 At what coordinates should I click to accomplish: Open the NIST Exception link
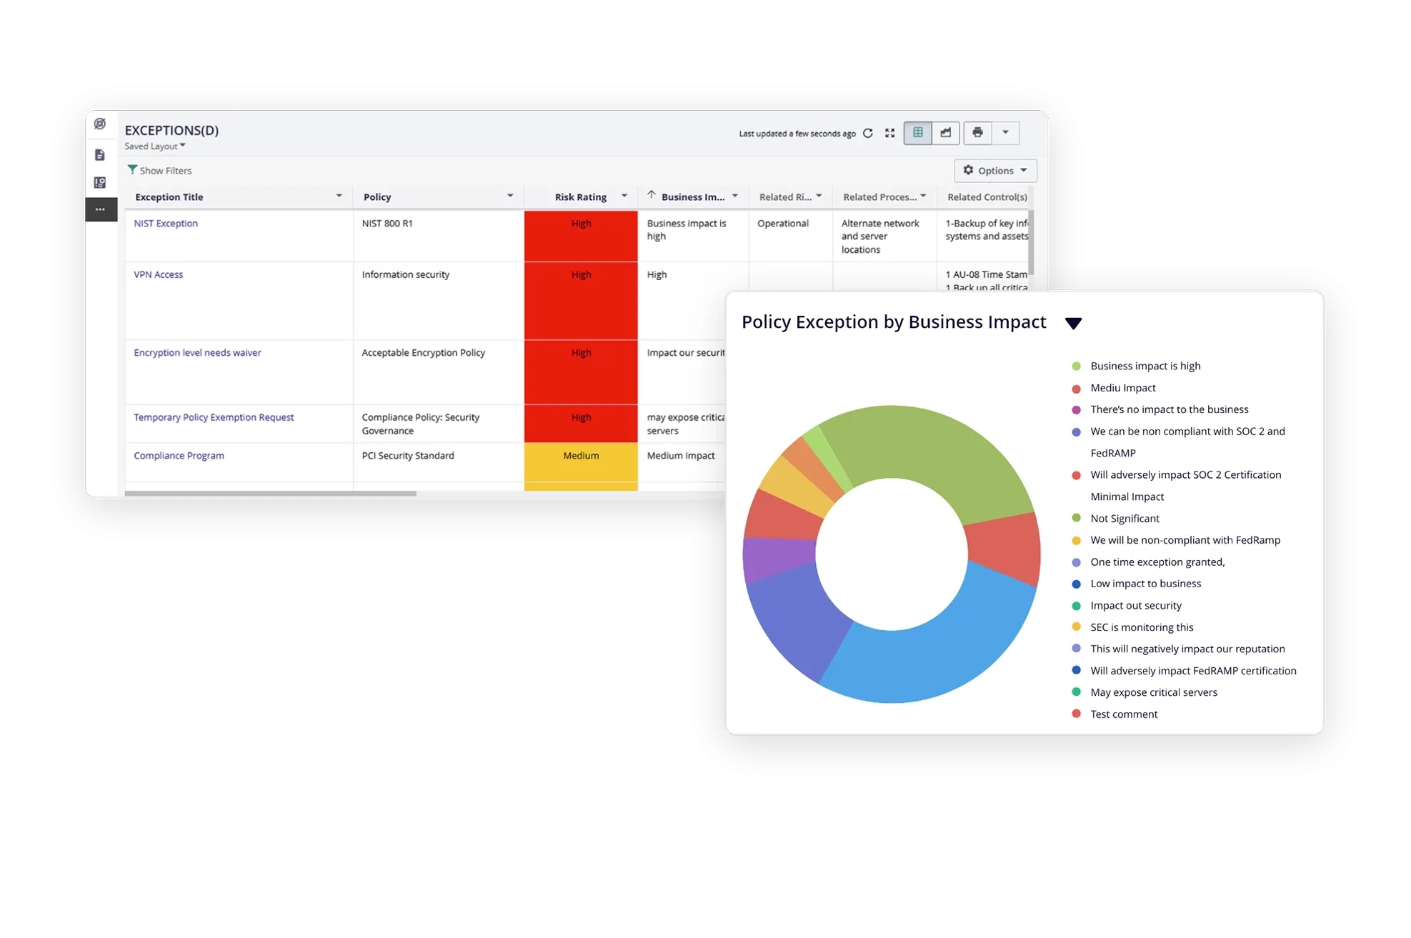(x=166, y=224)
